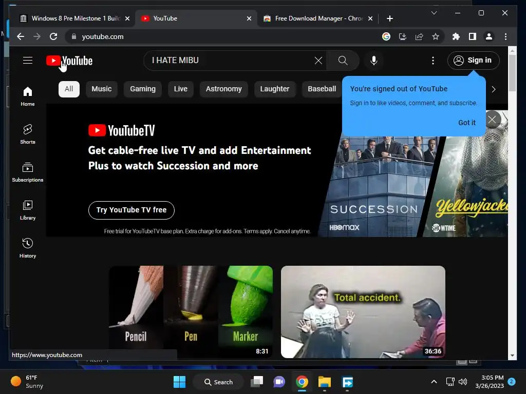The width and height of the screenshot is (526, 394).
Task: Open a new browser tab
Action: 389,18
